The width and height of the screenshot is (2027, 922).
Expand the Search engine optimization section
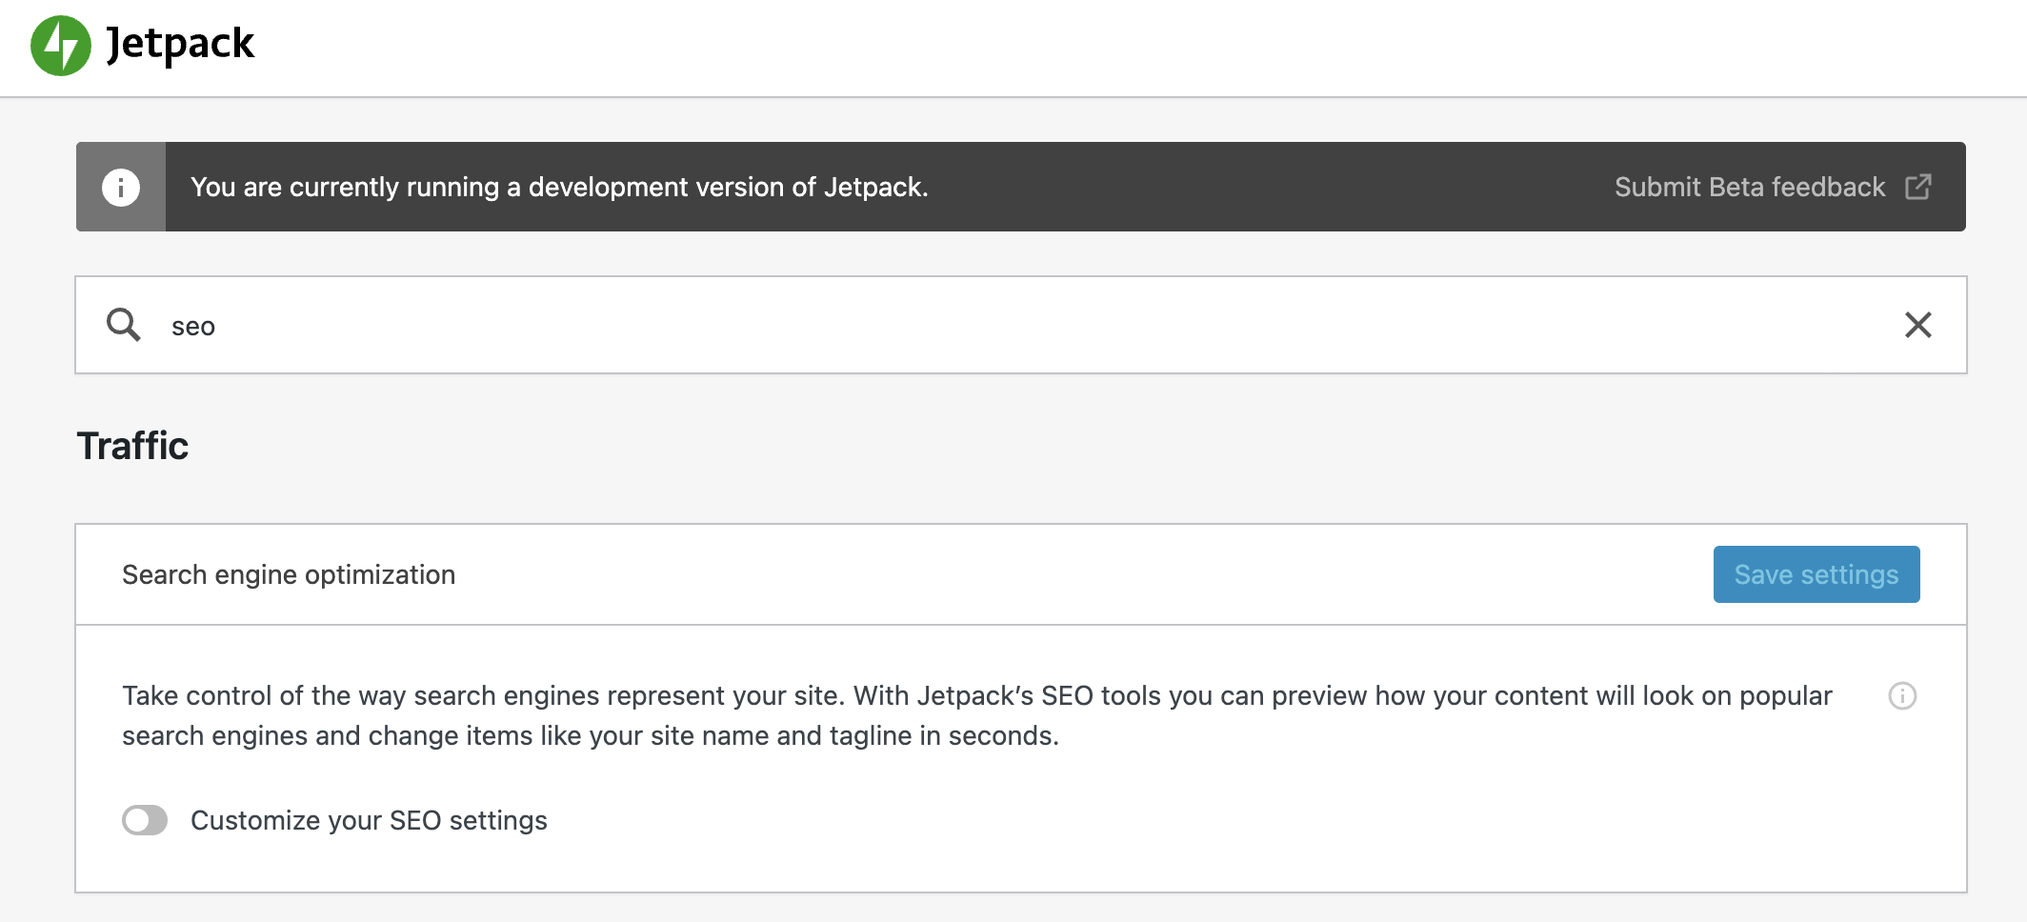click(x=288, y=574)
